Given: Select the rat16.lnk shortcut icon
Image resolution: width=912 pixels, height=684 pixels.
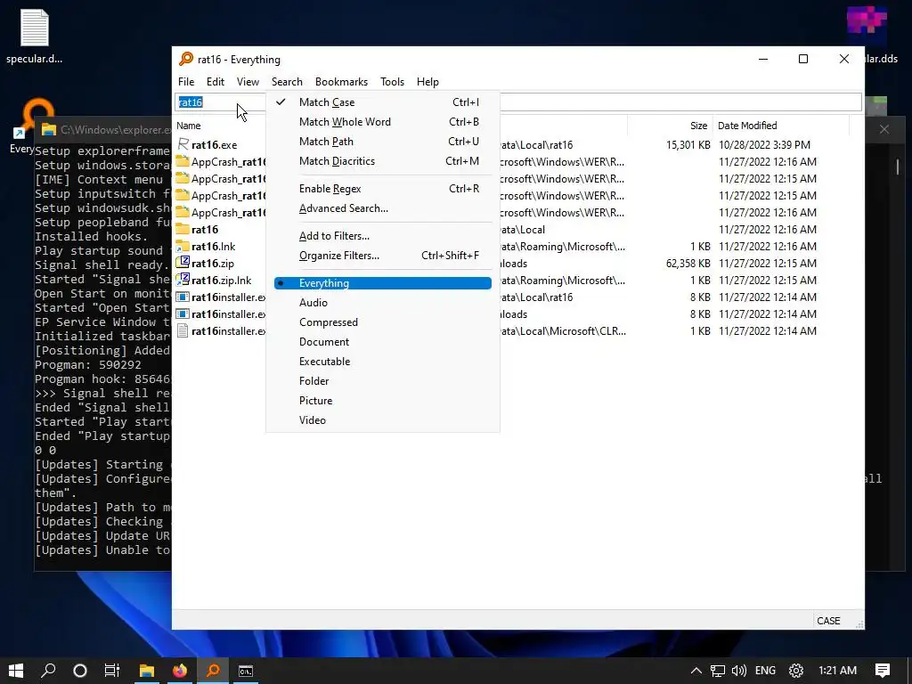Looking at the screenshot, I should tap(183, 246).
